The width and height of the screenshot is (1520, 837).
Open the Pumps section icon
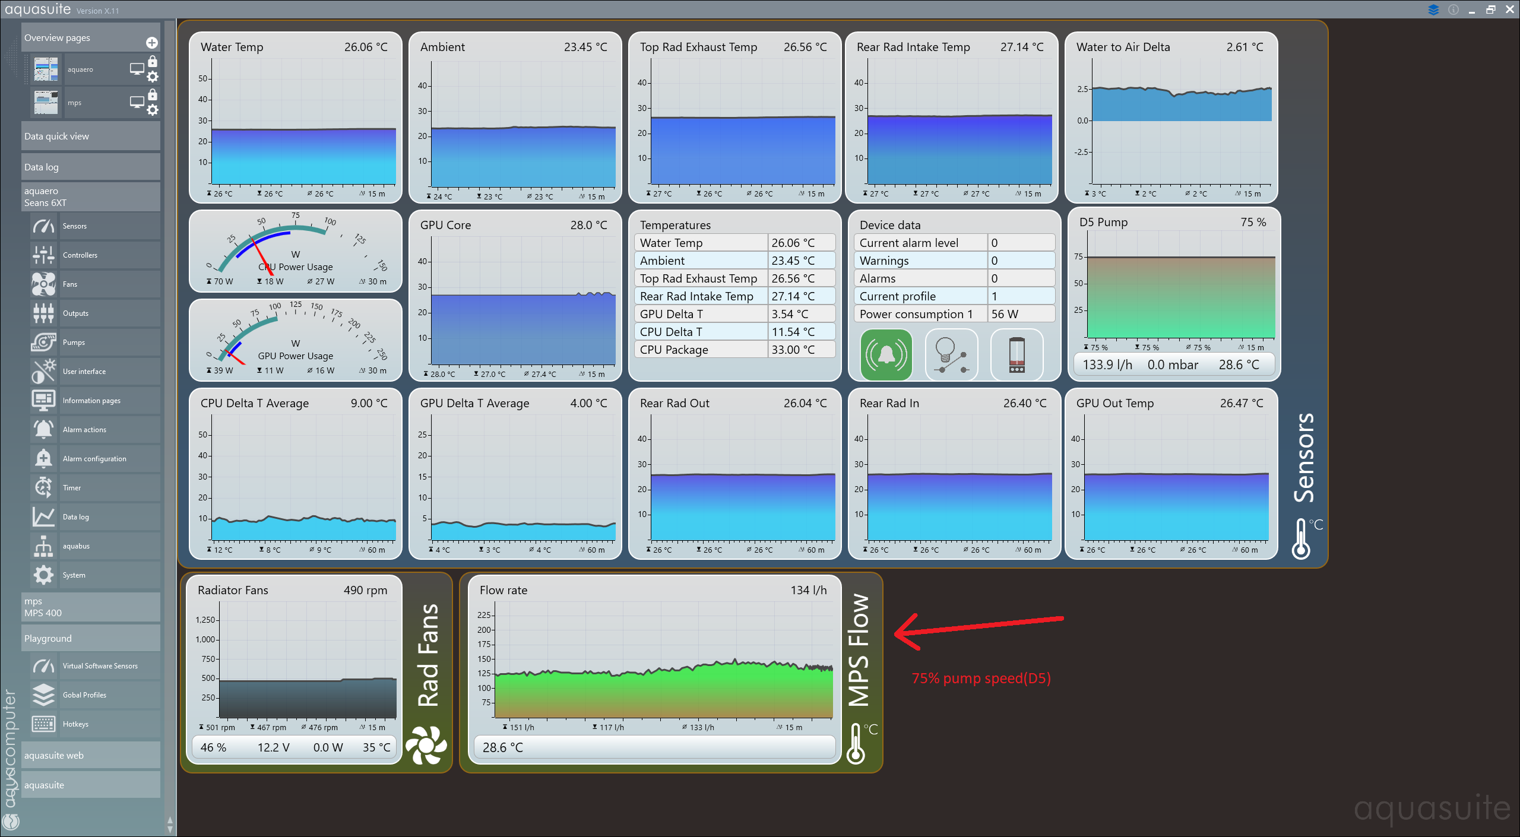click(44, 343)
